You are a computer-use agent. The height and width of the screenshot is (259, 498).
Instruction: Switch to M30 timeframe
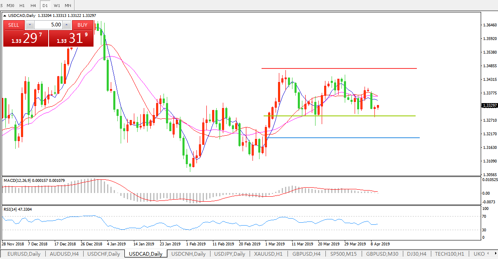11,5
